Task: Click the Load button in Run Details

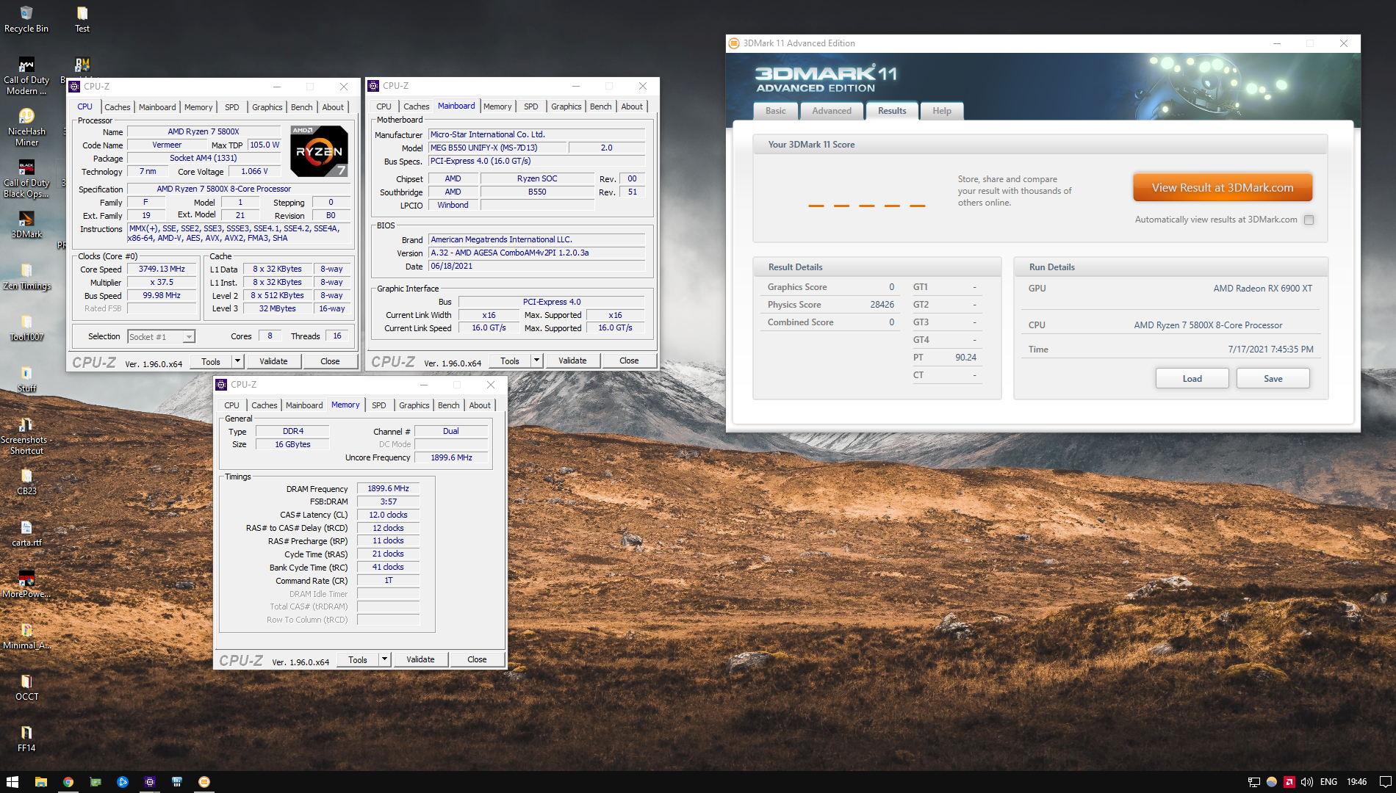Action: click(x=1192, y=379)
